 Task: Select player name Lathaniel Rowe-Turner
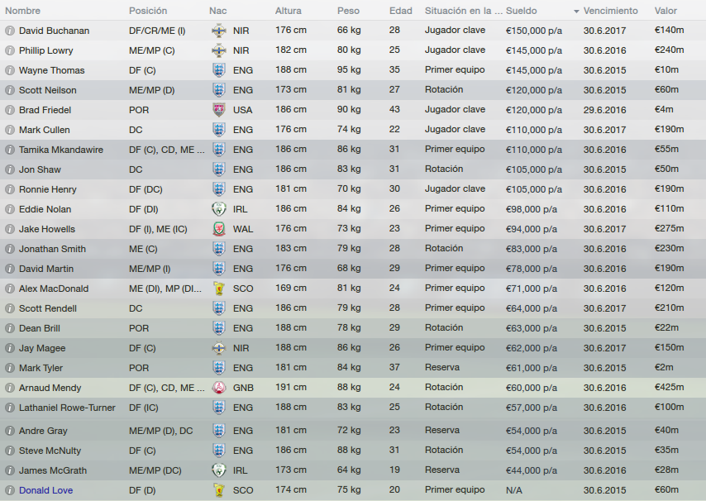pos(67,408)
